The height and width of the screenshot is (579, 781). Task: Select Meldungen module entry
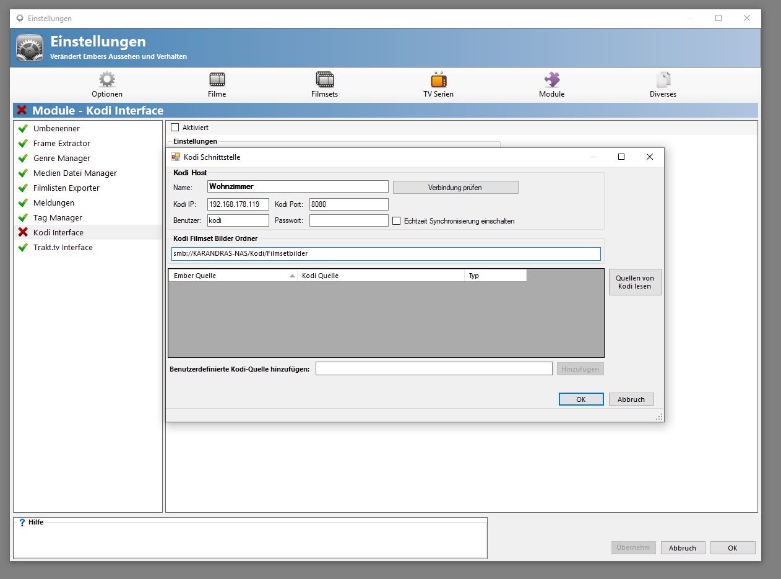tap(87, 202)
